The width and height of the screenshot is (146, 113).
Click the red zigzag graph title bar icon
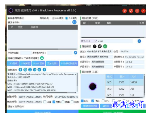tap(131, 11)
